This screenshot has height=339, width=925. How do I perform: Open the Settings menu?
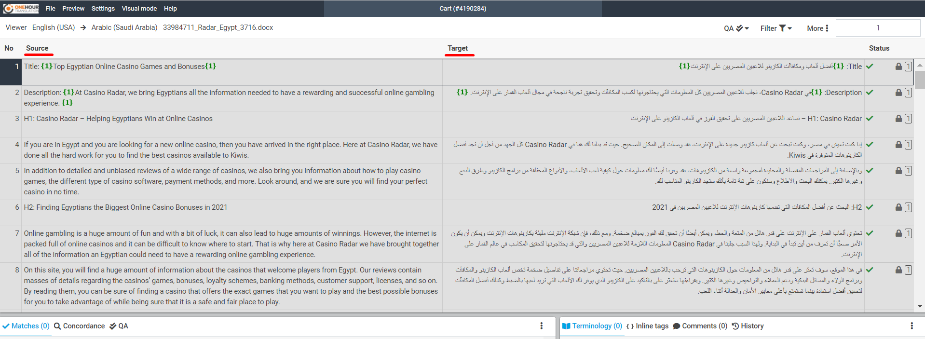[x=103, y=8]
